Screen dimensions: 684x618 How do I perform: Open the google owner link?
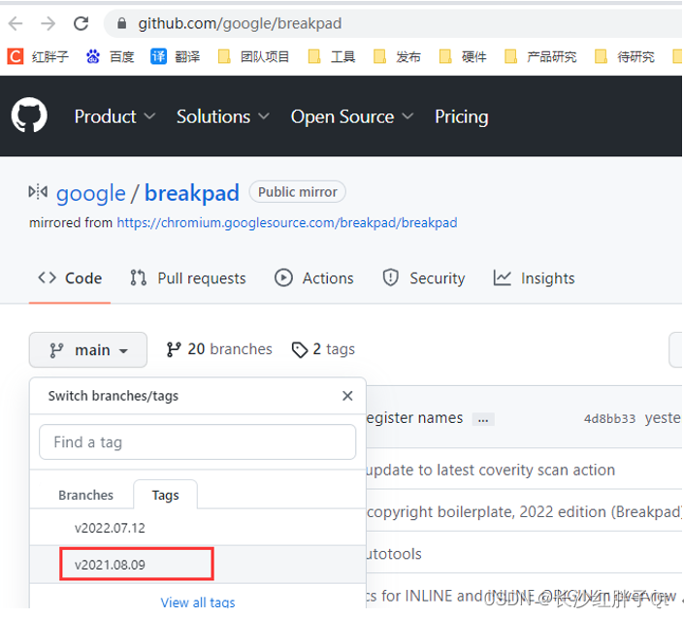pos(91,193)
